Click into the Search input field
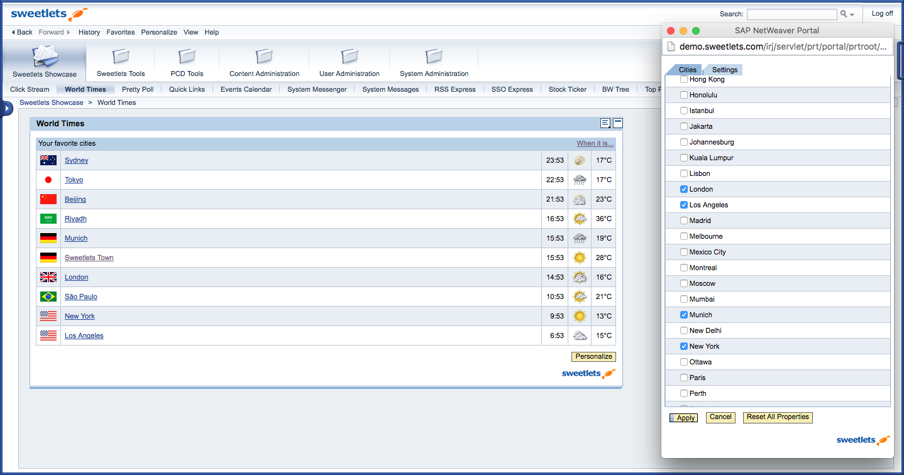Viewport: 904px width, 475px height. 791,14
